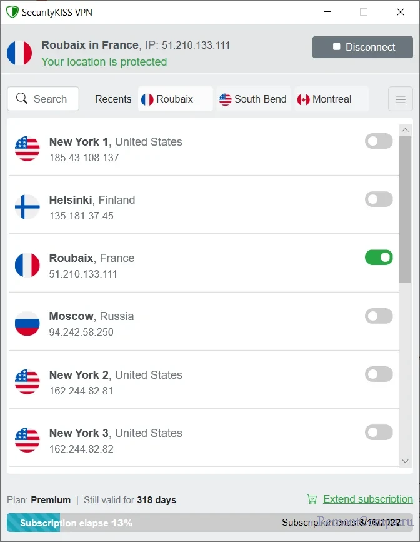This screenshot has width=420, height=542.
Task: Switch on the Moscow server toggle
Action: [379, 316]
